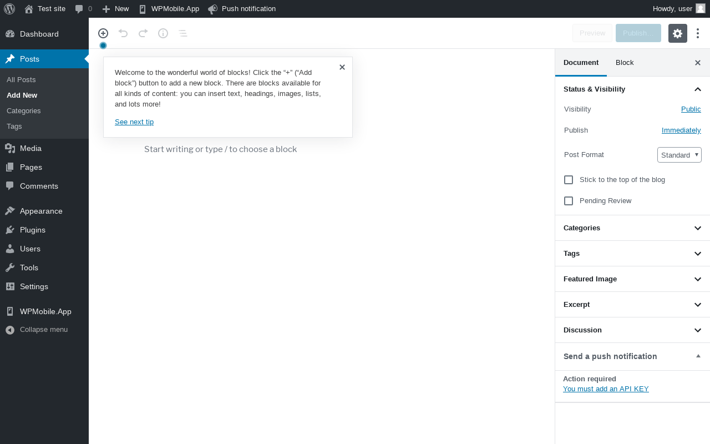Open Tools in the sidebar

pyautogui.click(x=44, y=268)
